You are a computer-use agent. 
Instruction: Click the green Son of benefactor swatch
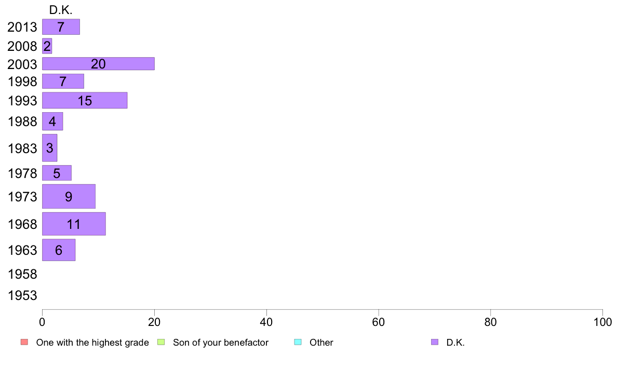click(161, 342)
